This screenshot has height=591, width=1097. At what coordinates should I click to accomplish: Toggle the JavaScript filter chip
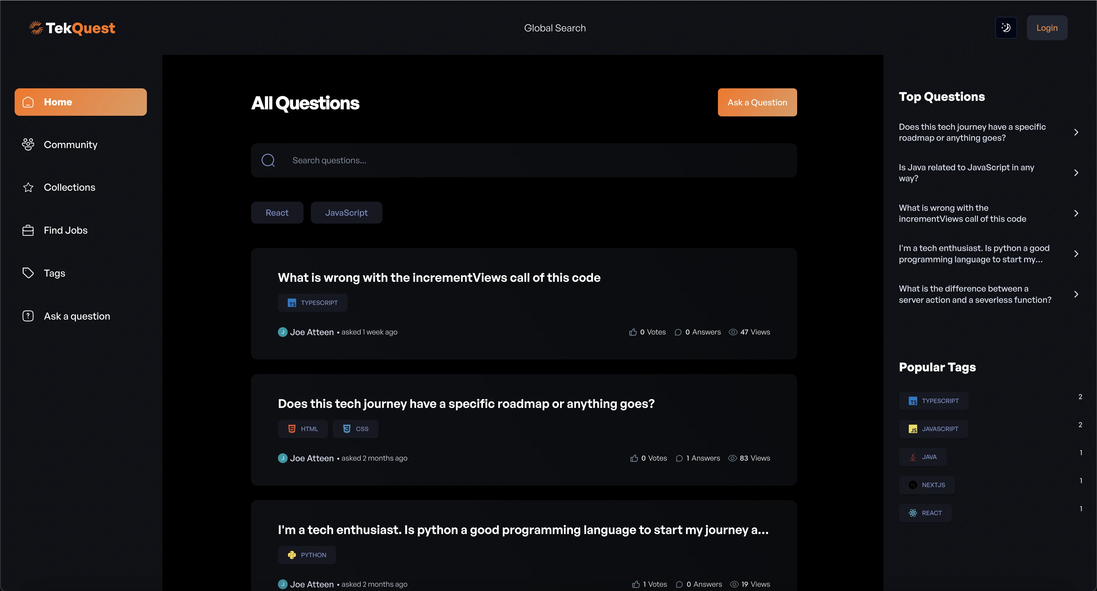click(346, 212)
